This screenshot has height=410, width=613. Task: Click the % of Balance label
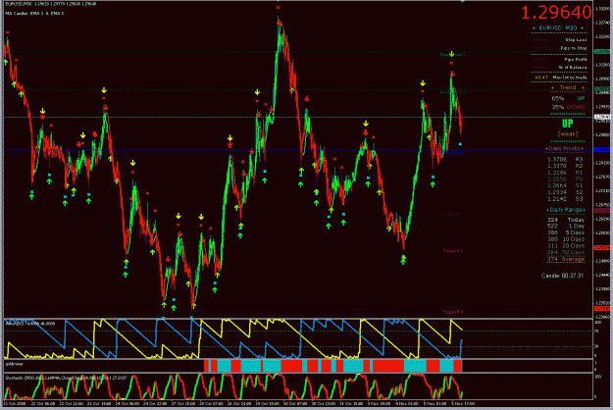click(573, 68)
